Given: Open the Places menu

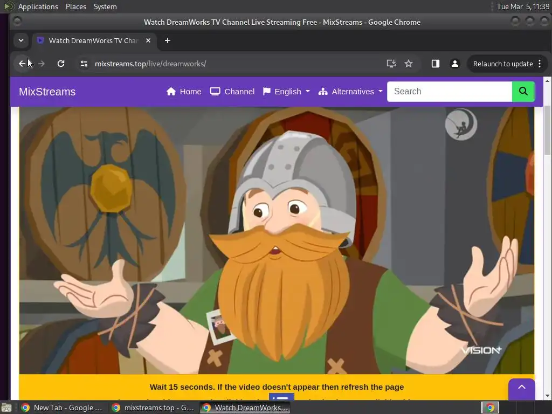Looking at the screenshot, I should tap(76, 6).
